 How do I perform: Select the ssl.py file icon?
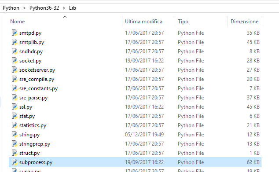click(x=15, y=107)
